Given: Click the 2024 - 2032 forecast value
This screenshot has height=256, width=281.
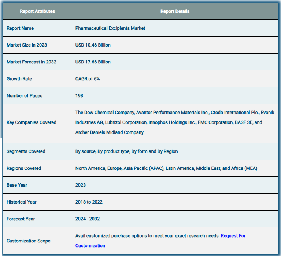Looking at the screenshot, I should pyautogui.click(x=88, y=219).
